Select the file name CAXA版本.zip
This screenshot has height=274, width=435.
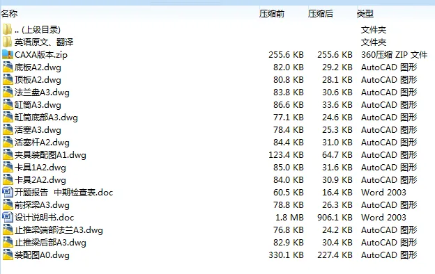(x=41, y=54)
